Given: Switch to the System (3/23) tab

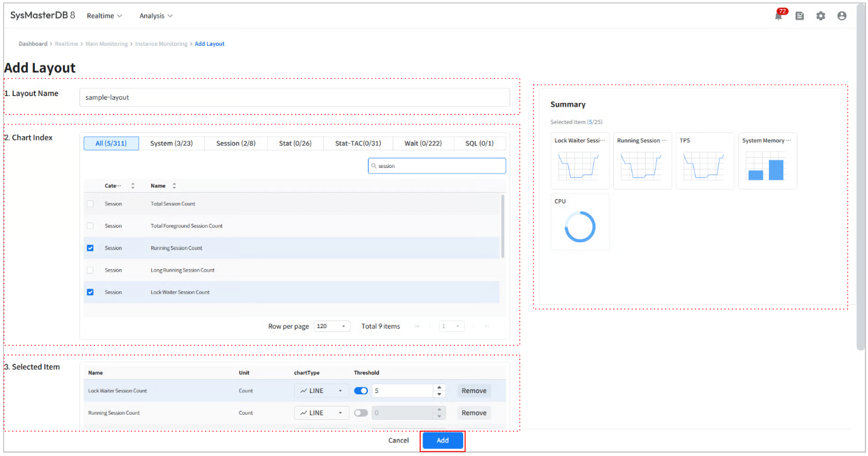Looking at the screenshot, I should [171, 144].
